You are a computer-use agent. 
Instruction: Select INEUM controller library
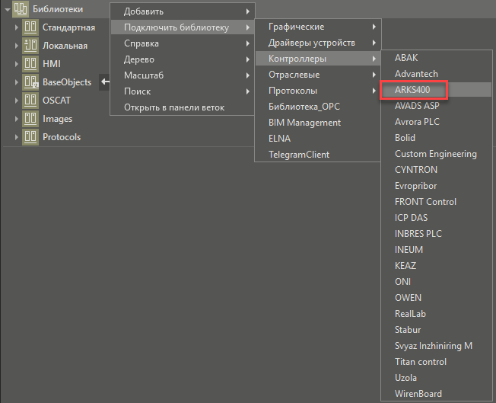pyautogui.click(x=437, y=250)
